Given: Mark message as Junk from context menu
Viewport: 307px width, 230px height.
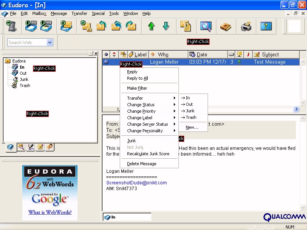Looking at the screenshot, I should [149, 141].
